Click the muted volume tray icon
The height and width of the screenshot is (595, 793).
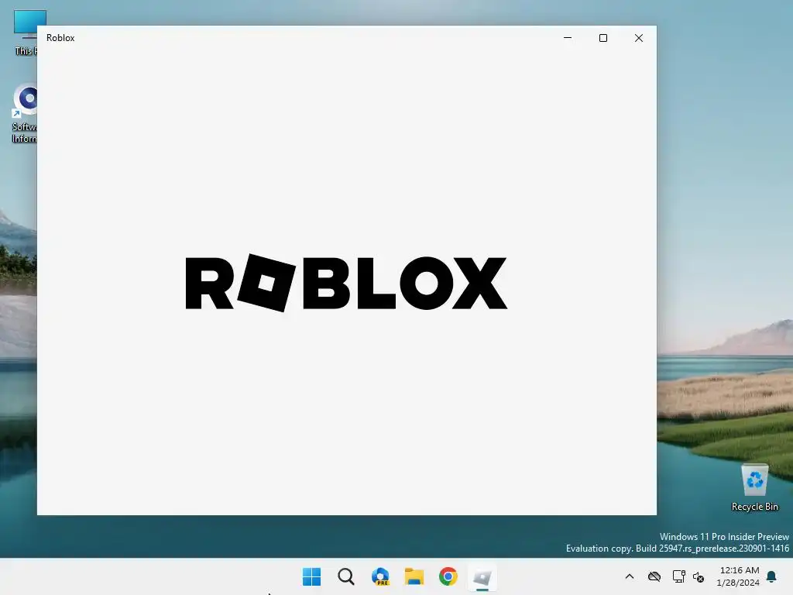pyautogui.click(x=699, y=576)
